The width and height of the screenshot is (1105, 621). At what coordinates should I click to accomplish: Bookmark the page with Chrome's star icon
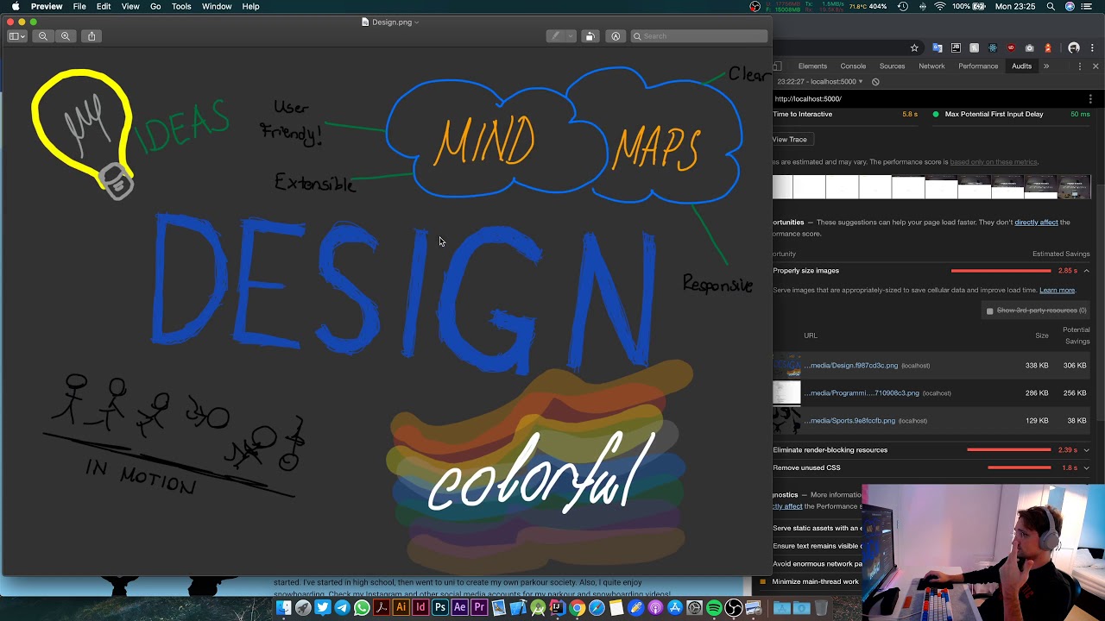point(914,48)
